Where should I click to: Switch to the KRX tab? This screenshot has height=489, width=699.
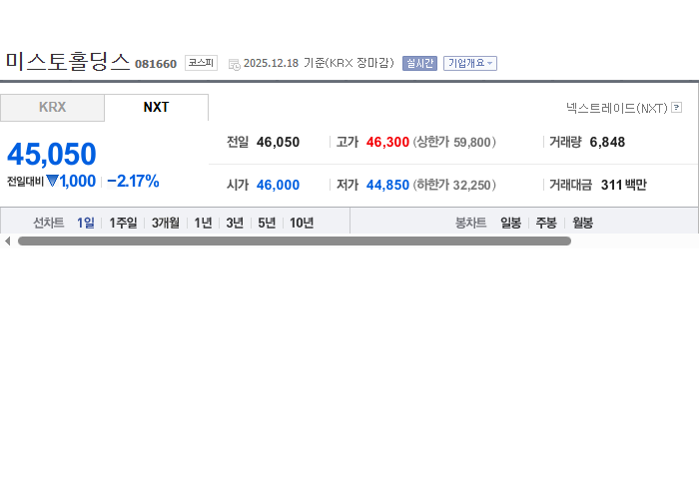pyautogui.click(x=53, y=108)
